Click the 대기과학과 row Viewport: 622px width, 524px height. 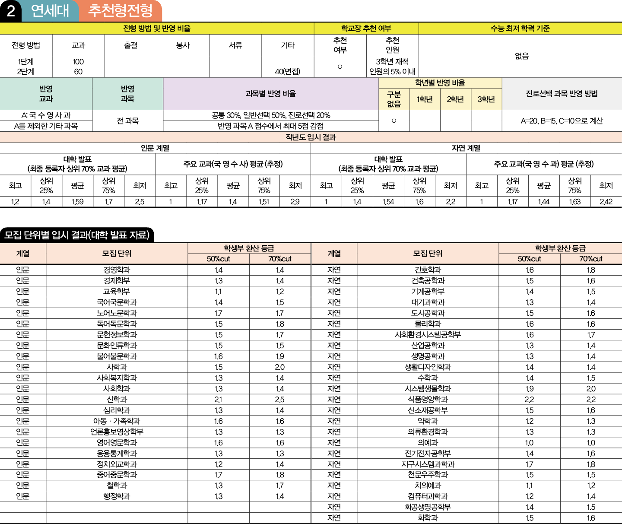coord(466,302)
